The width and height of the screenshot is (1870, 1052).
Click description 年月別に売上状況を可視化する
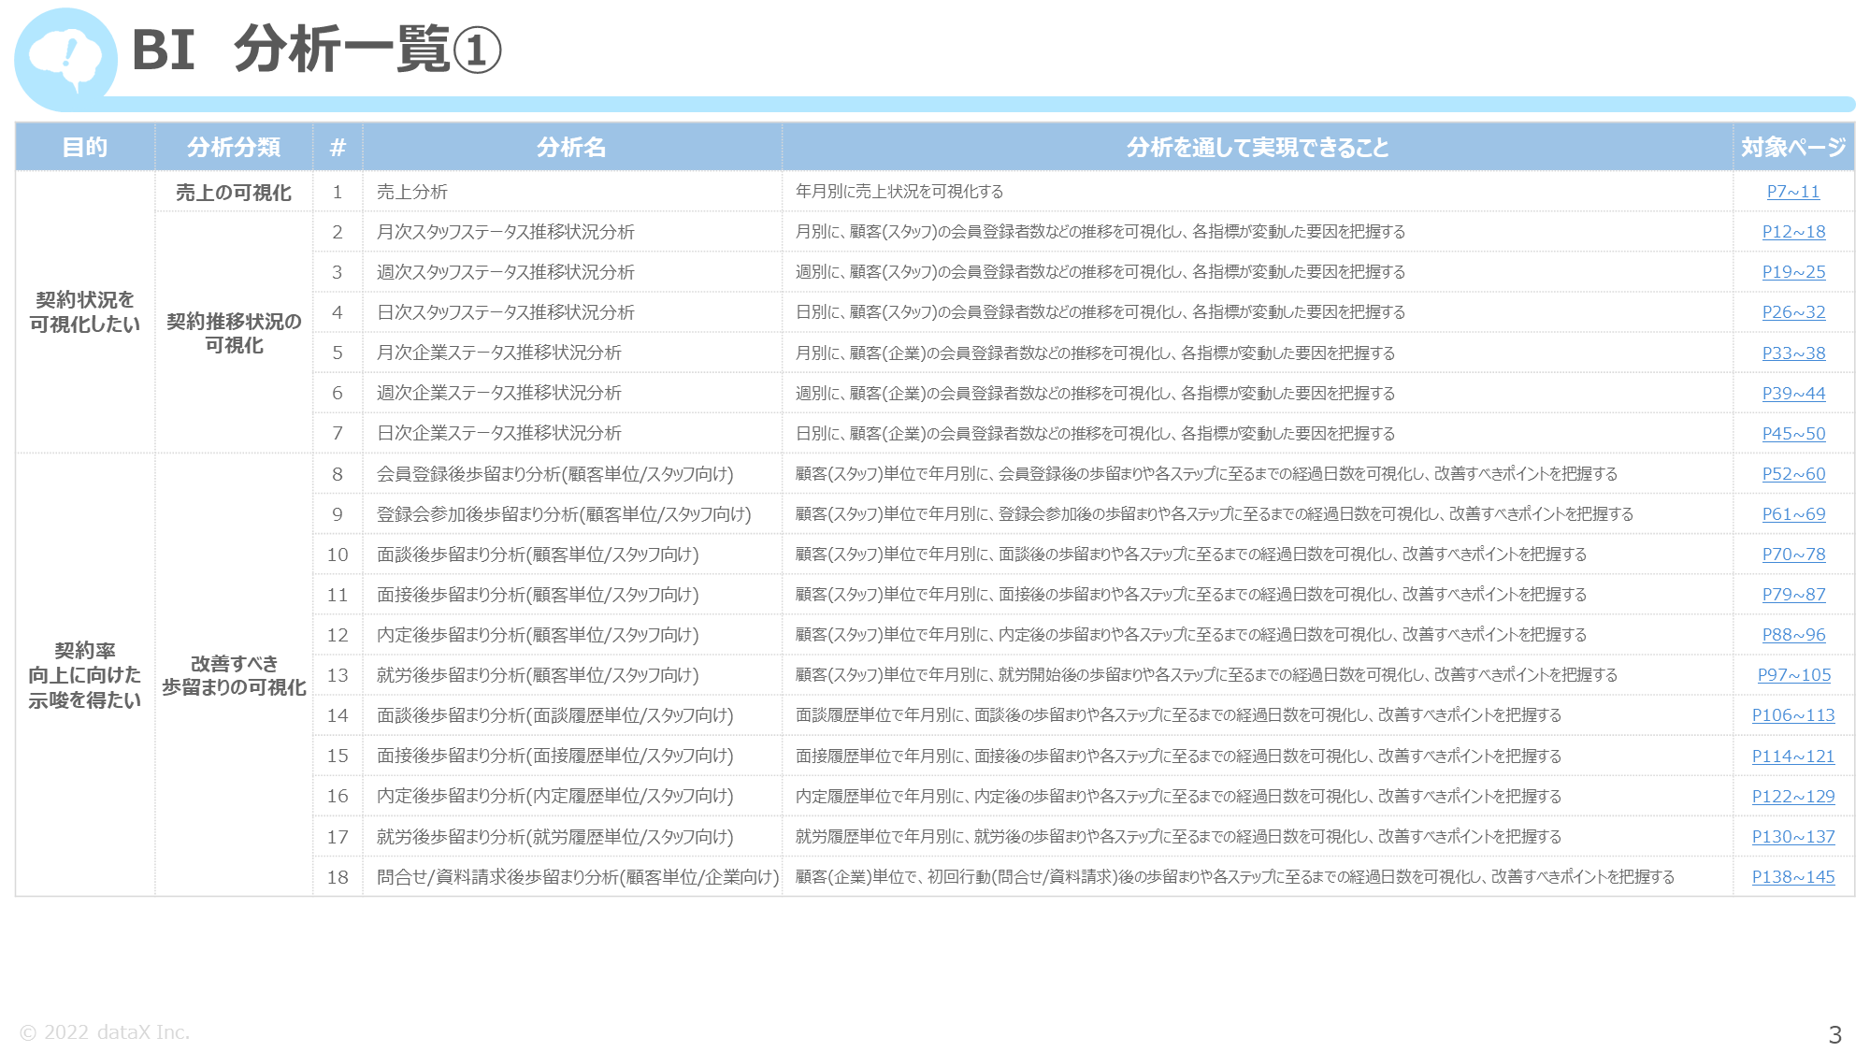899,192
